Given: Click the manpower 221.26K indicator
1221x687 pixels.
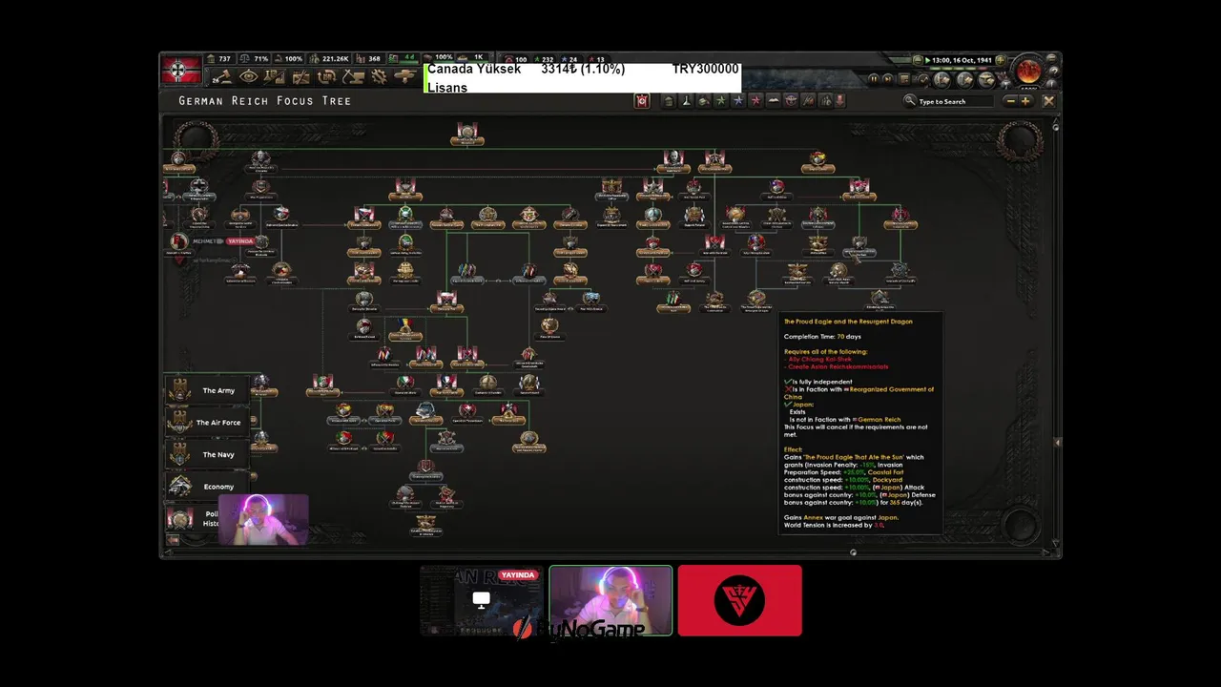Looking at the screenshot, I should tap(330, 58).
